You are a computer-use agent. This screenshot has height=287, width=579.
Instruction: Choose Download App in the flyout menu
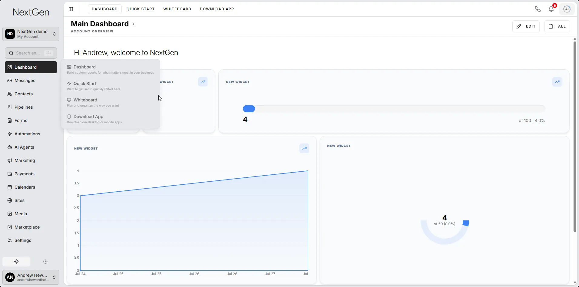111,119
